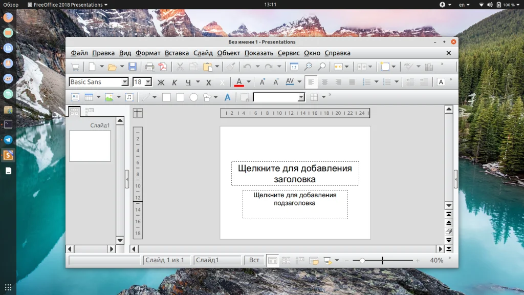The height and width of the screenshot is (295, 524).
Task: Select the Слайд1 thumbnail in the slide panel
Action: [x=90, y=146]
